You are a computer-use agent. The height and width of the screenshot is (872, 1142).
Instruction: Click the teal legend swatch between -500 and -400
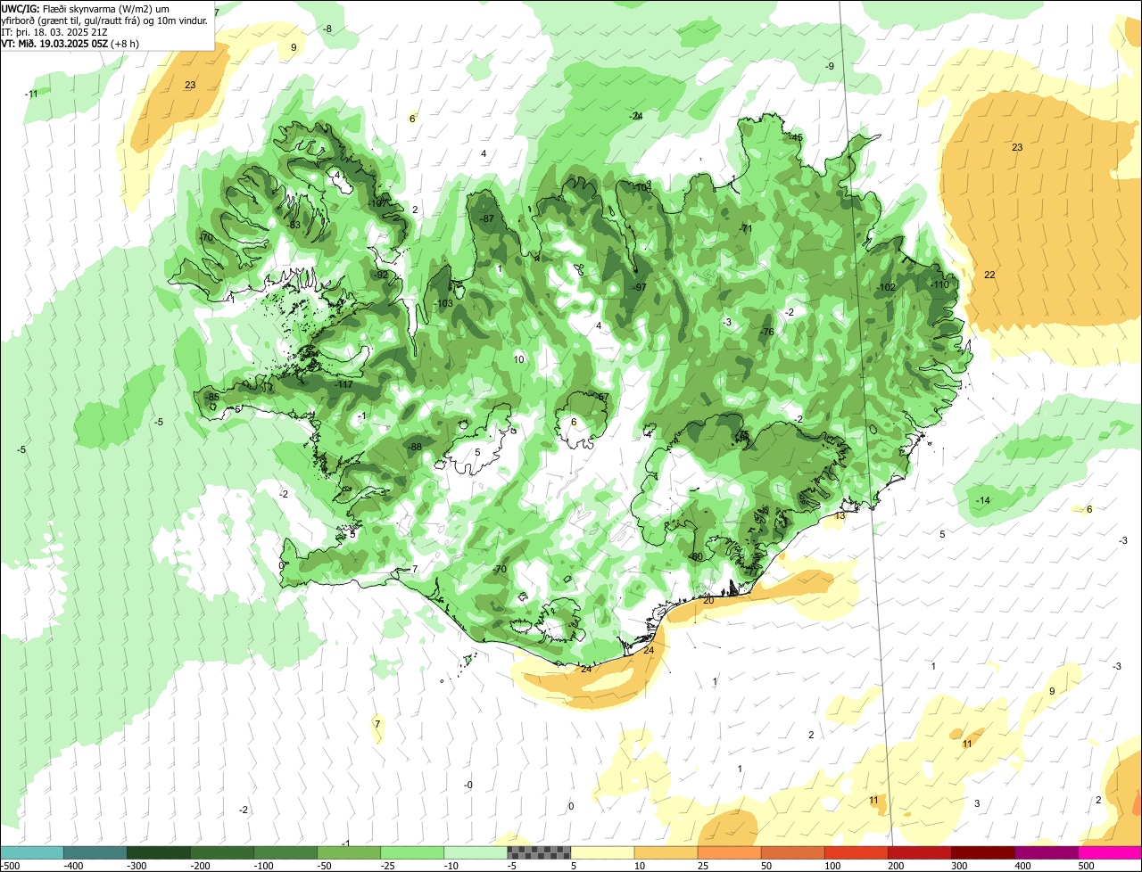(32, 852)
